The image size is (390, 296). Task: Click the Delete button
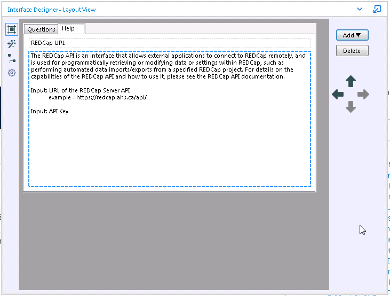[x=352, y=51]
